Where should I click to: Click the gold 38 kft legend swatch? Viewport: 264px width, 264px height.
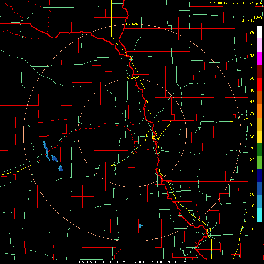coord(259,124)
